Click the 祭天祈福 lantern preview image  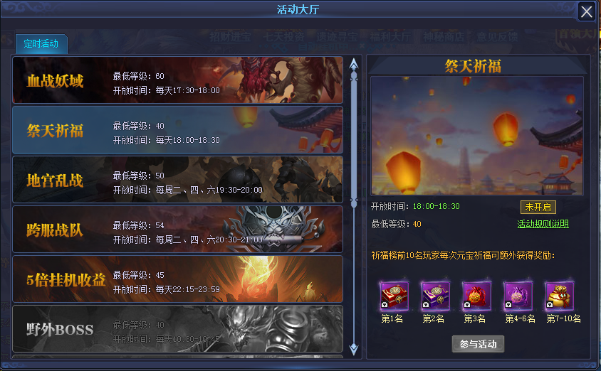[477, 136]
